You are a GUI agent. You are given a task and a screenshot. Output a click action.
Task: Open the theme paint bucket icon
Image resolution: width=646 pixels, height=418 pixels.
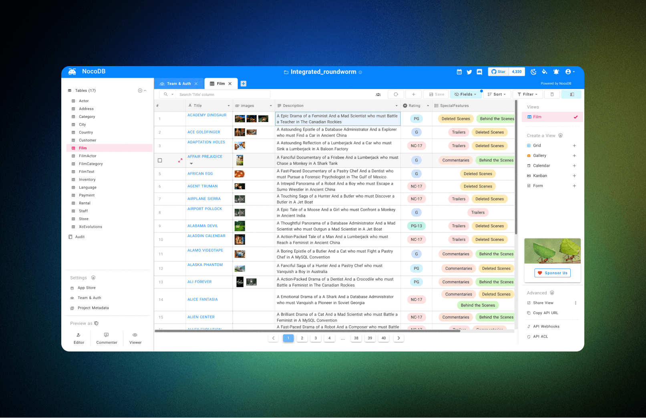545,72
